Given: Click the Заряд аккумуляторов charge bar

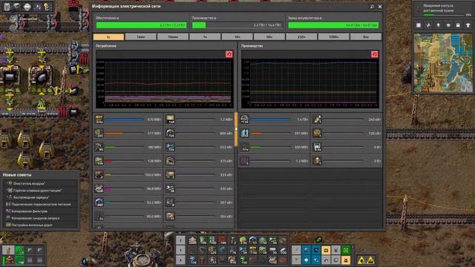Looking at the screenshot, I should click(x=333, y=25).
